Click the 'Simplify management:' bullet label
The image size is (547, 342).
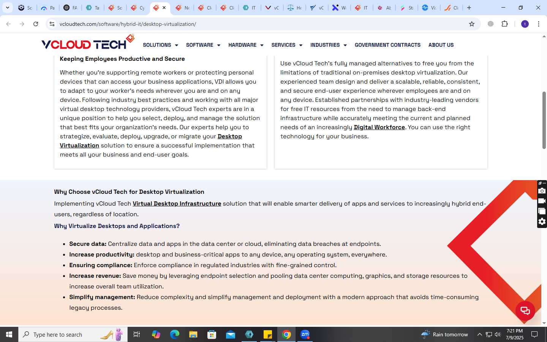pyautogui.click(x=102, y=297)
